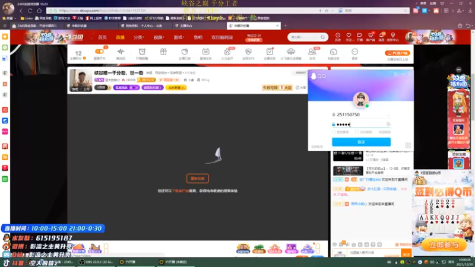
Task: Open the 消息 notifications bell
Action: coord(381,37)
